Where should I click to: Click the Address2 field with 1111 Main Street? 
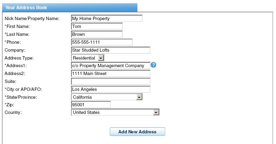coord(110,74)
